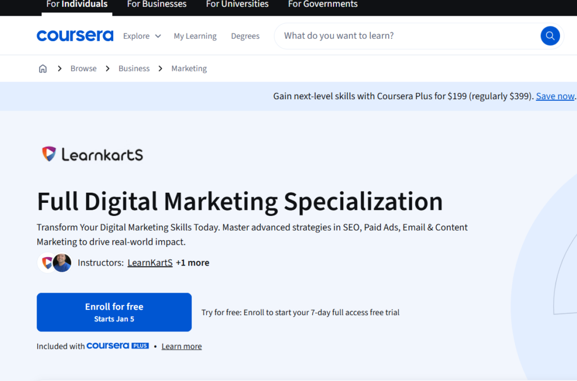Click the Learn more link
Image resolution: width=577 pixels, height=381 pixels.
coord(181,345)
